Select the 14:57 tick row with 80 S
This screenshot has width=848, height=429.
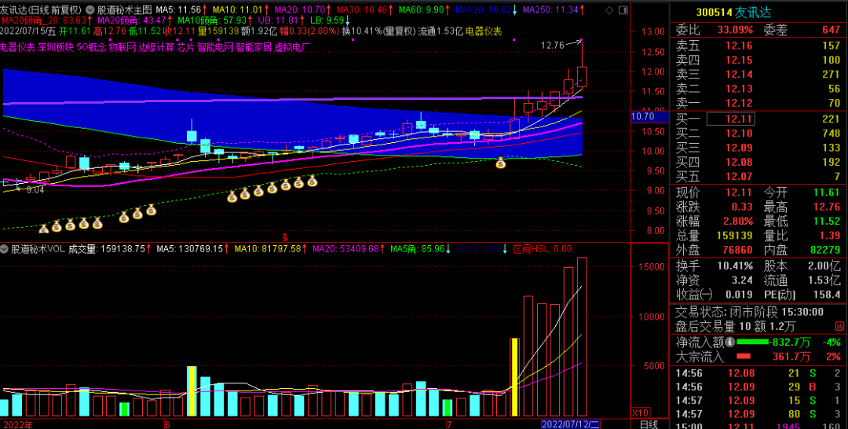point(758,414)
